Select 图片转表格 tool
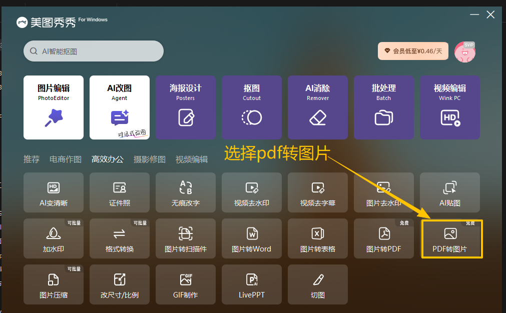The height and width of the screenshot is (313, 506). pyautogui.click(x=318, y=238)
